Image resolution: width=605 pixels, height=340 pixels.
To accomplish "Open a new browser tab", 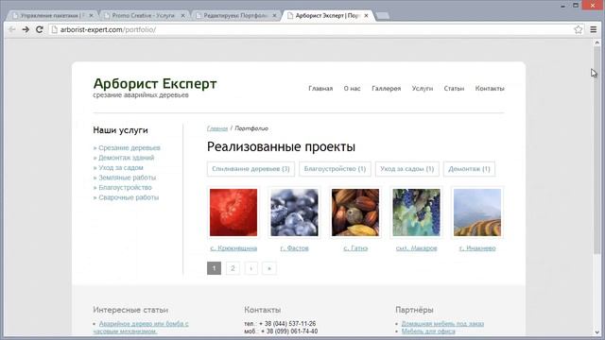I will point(382,16).
